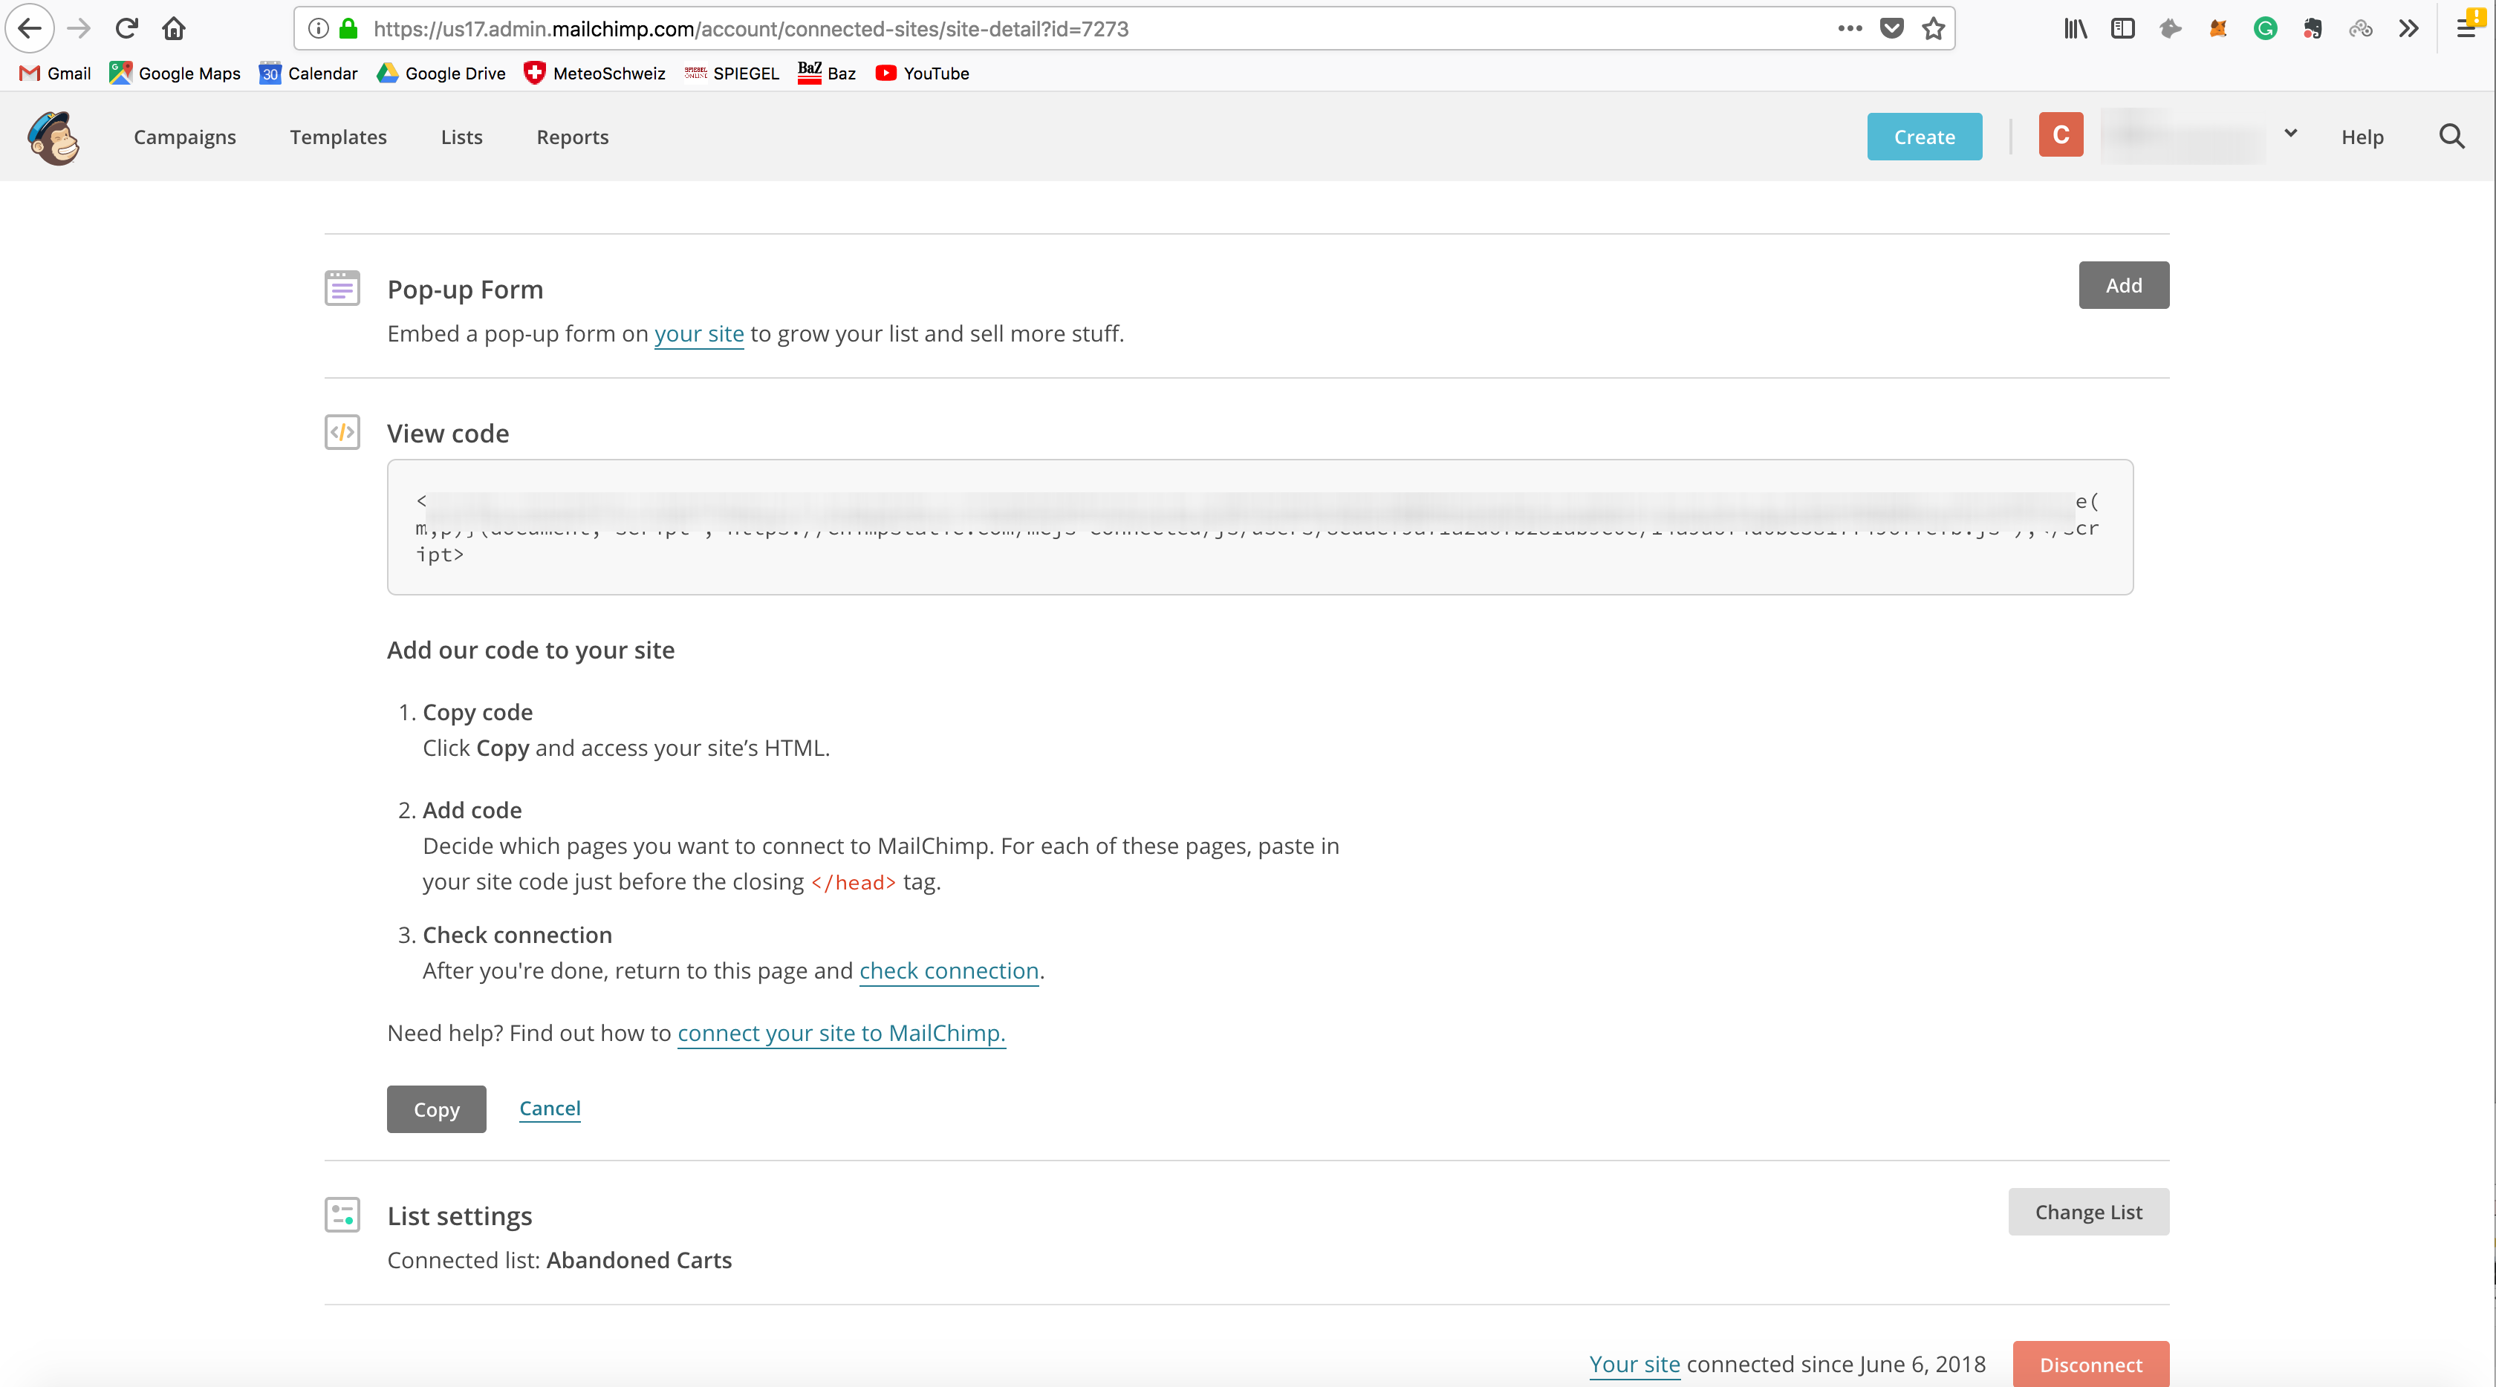
Task: Open the Lists menu
Action: [x=461, y=137]
